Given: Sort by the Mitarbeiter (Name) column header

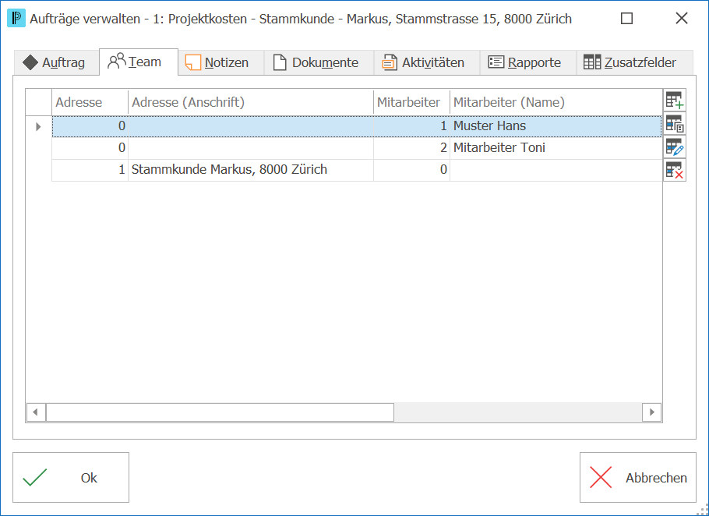Looking at the screenshot, I should click(x=556, y=102).
